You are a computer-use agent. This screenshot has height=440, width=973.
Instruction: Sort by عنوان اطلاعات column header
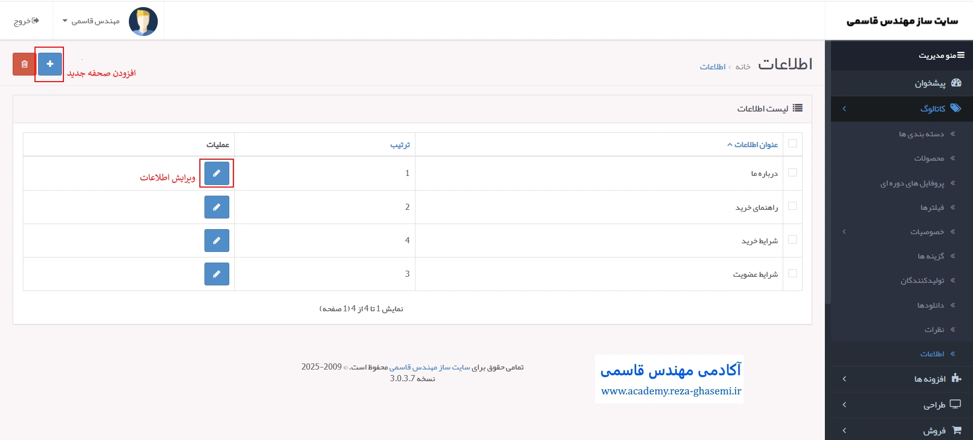pos(753,145)
